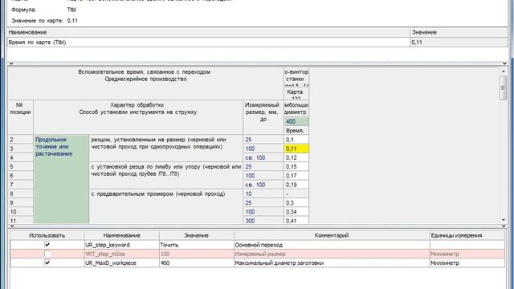514x289 pixels.
Task: Select the UR_step_keyword name cell
Action: tap(121, 245)
